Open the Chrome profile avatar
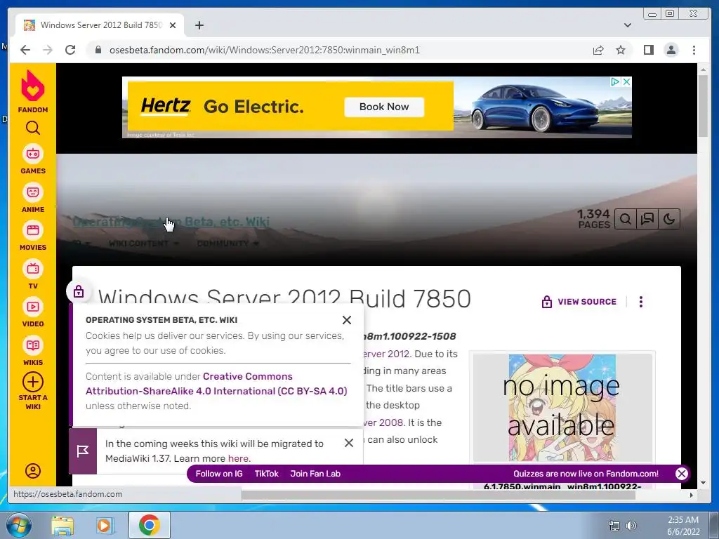 [x=671, y=50]
